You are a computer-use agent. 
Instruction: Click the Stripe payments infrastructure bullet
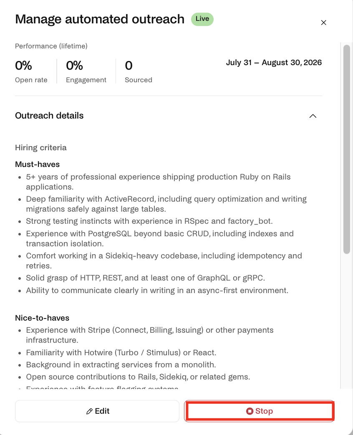150,335
